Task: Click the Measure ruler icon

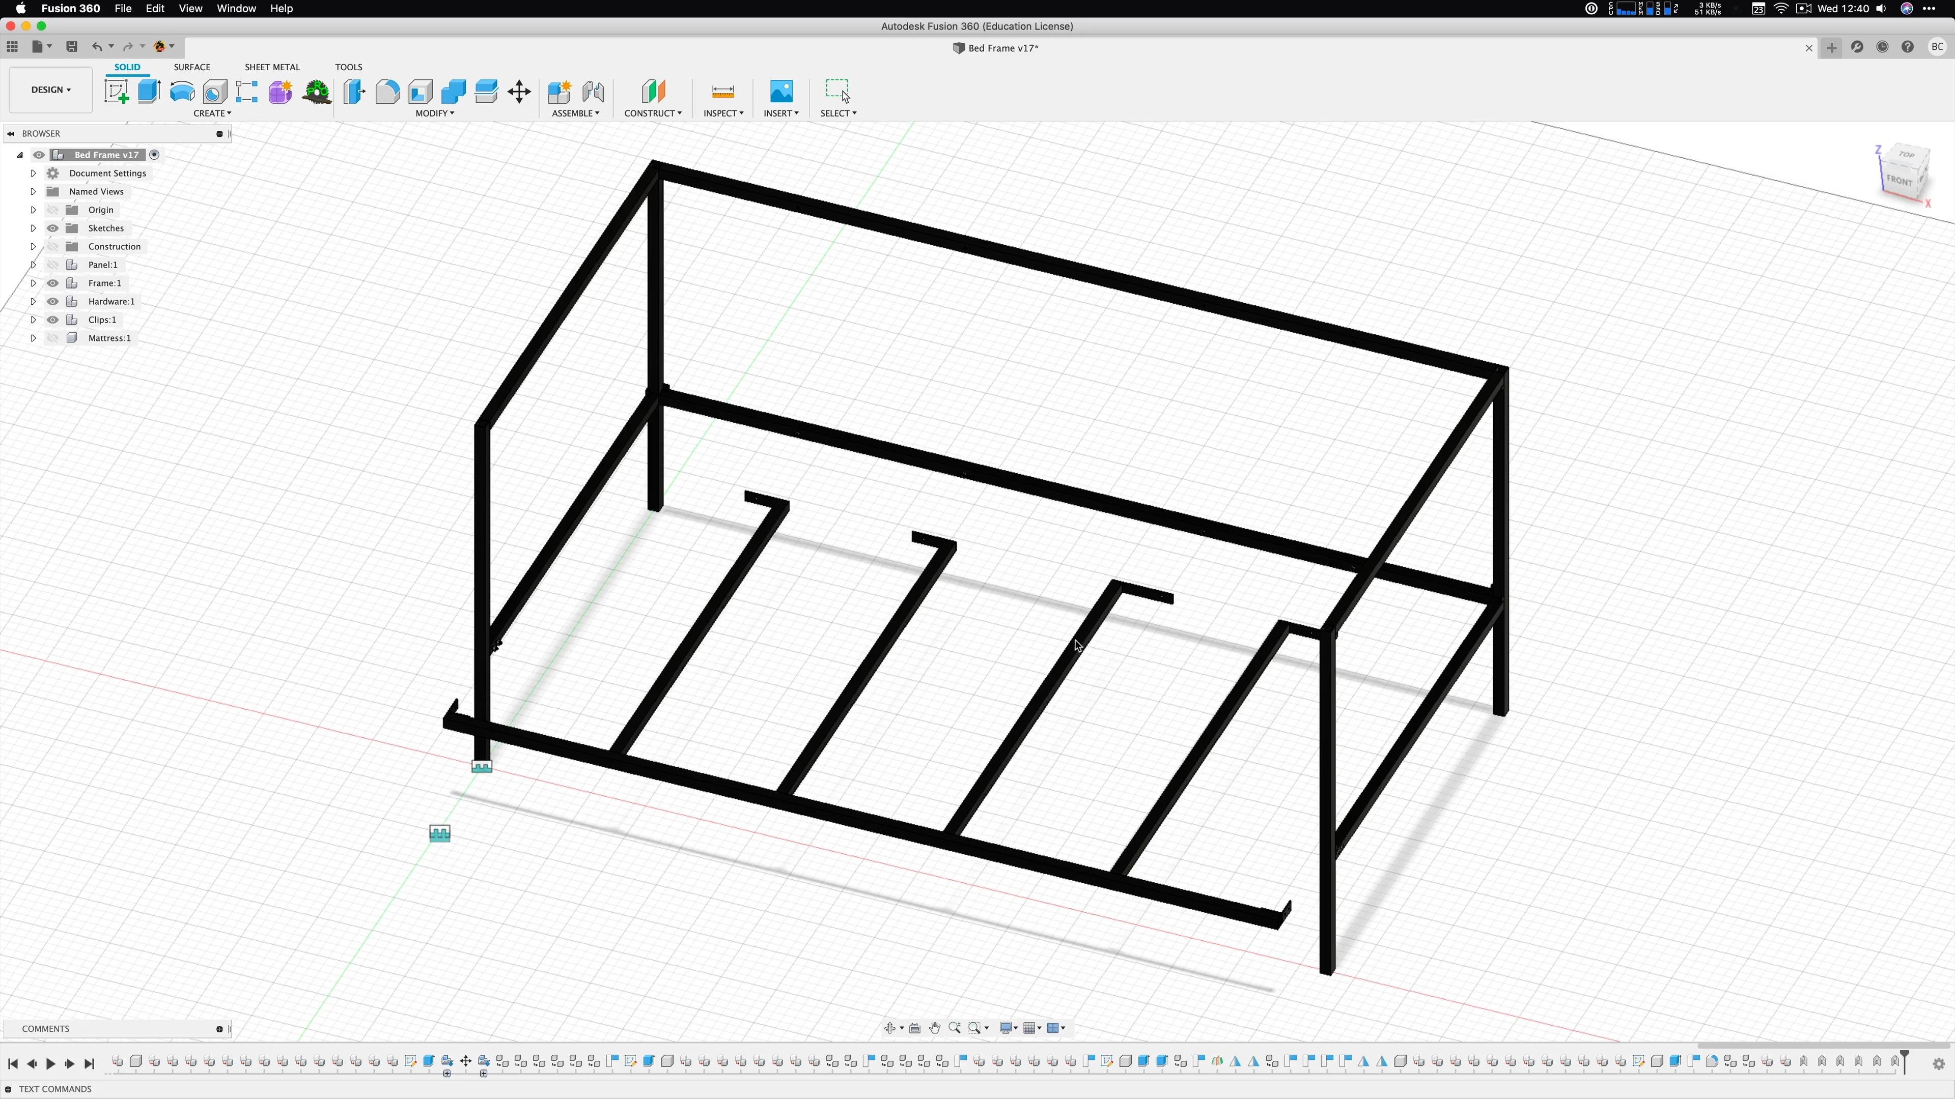Action: click(722, 92)
